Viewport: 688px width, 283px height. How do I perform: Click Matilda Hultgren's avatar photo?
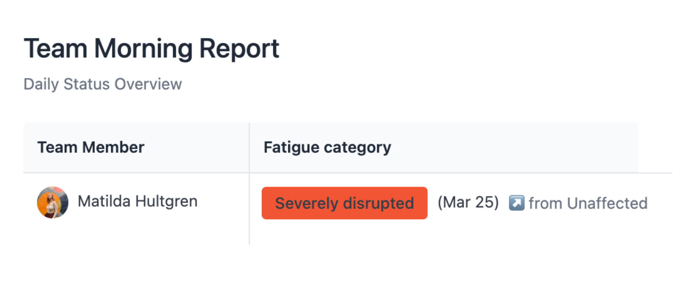(x=53, y=202)
